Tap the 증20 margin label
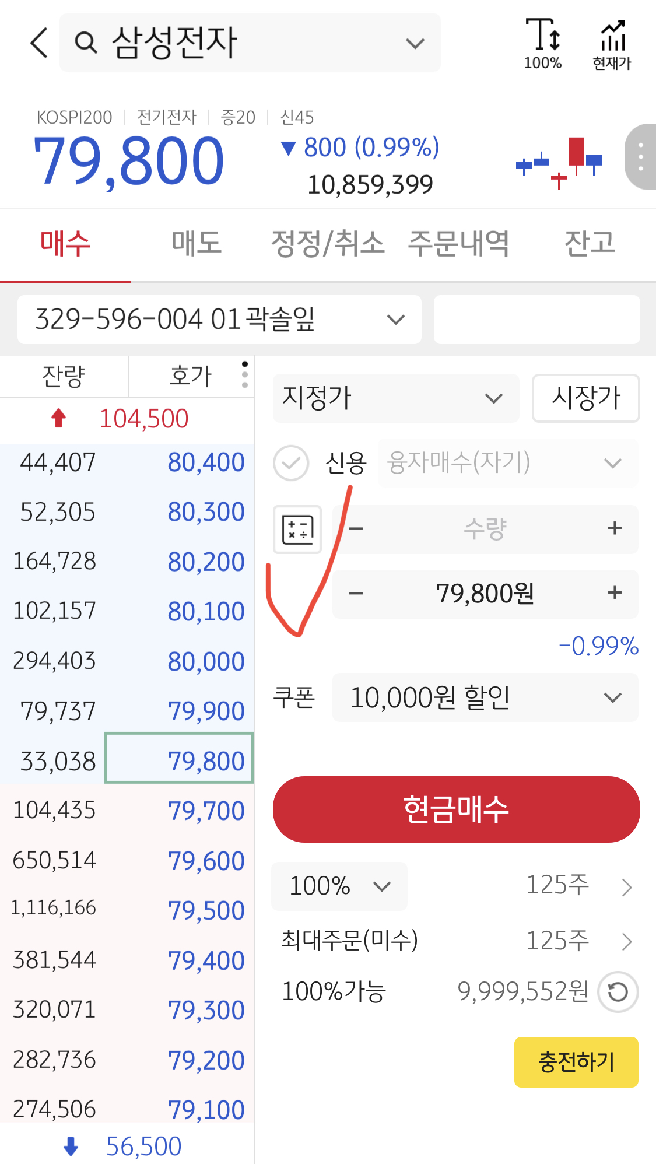The image size is (656, 1164). pos(238,118)
